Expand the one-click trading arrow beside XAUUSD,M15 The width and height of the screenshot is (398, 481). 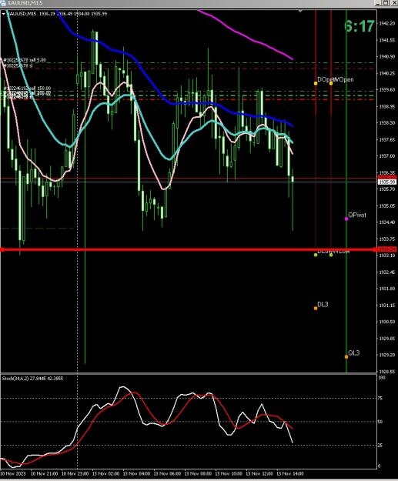pyautogui.click(x=4, y=14)
